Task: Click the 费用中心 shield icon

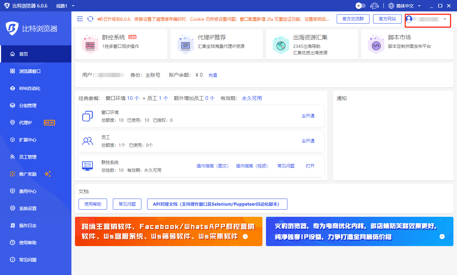Action: point(12,191)
